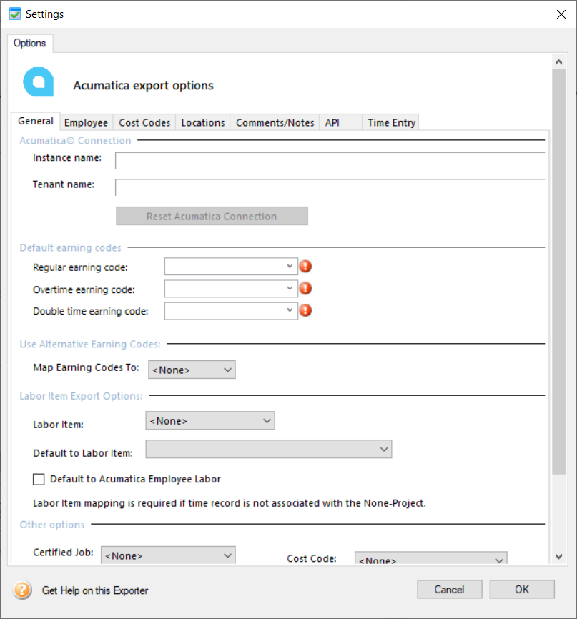Screen dimensions: 577x619
Task: Click error icon beside Overtime earning code
Action: [305, 289]
